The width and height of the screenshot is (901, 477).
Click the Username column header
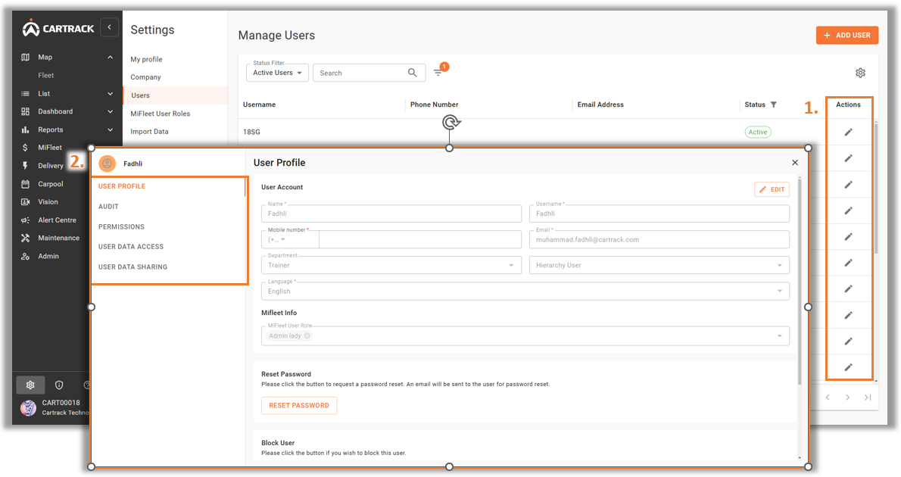(x=259, y=104)
